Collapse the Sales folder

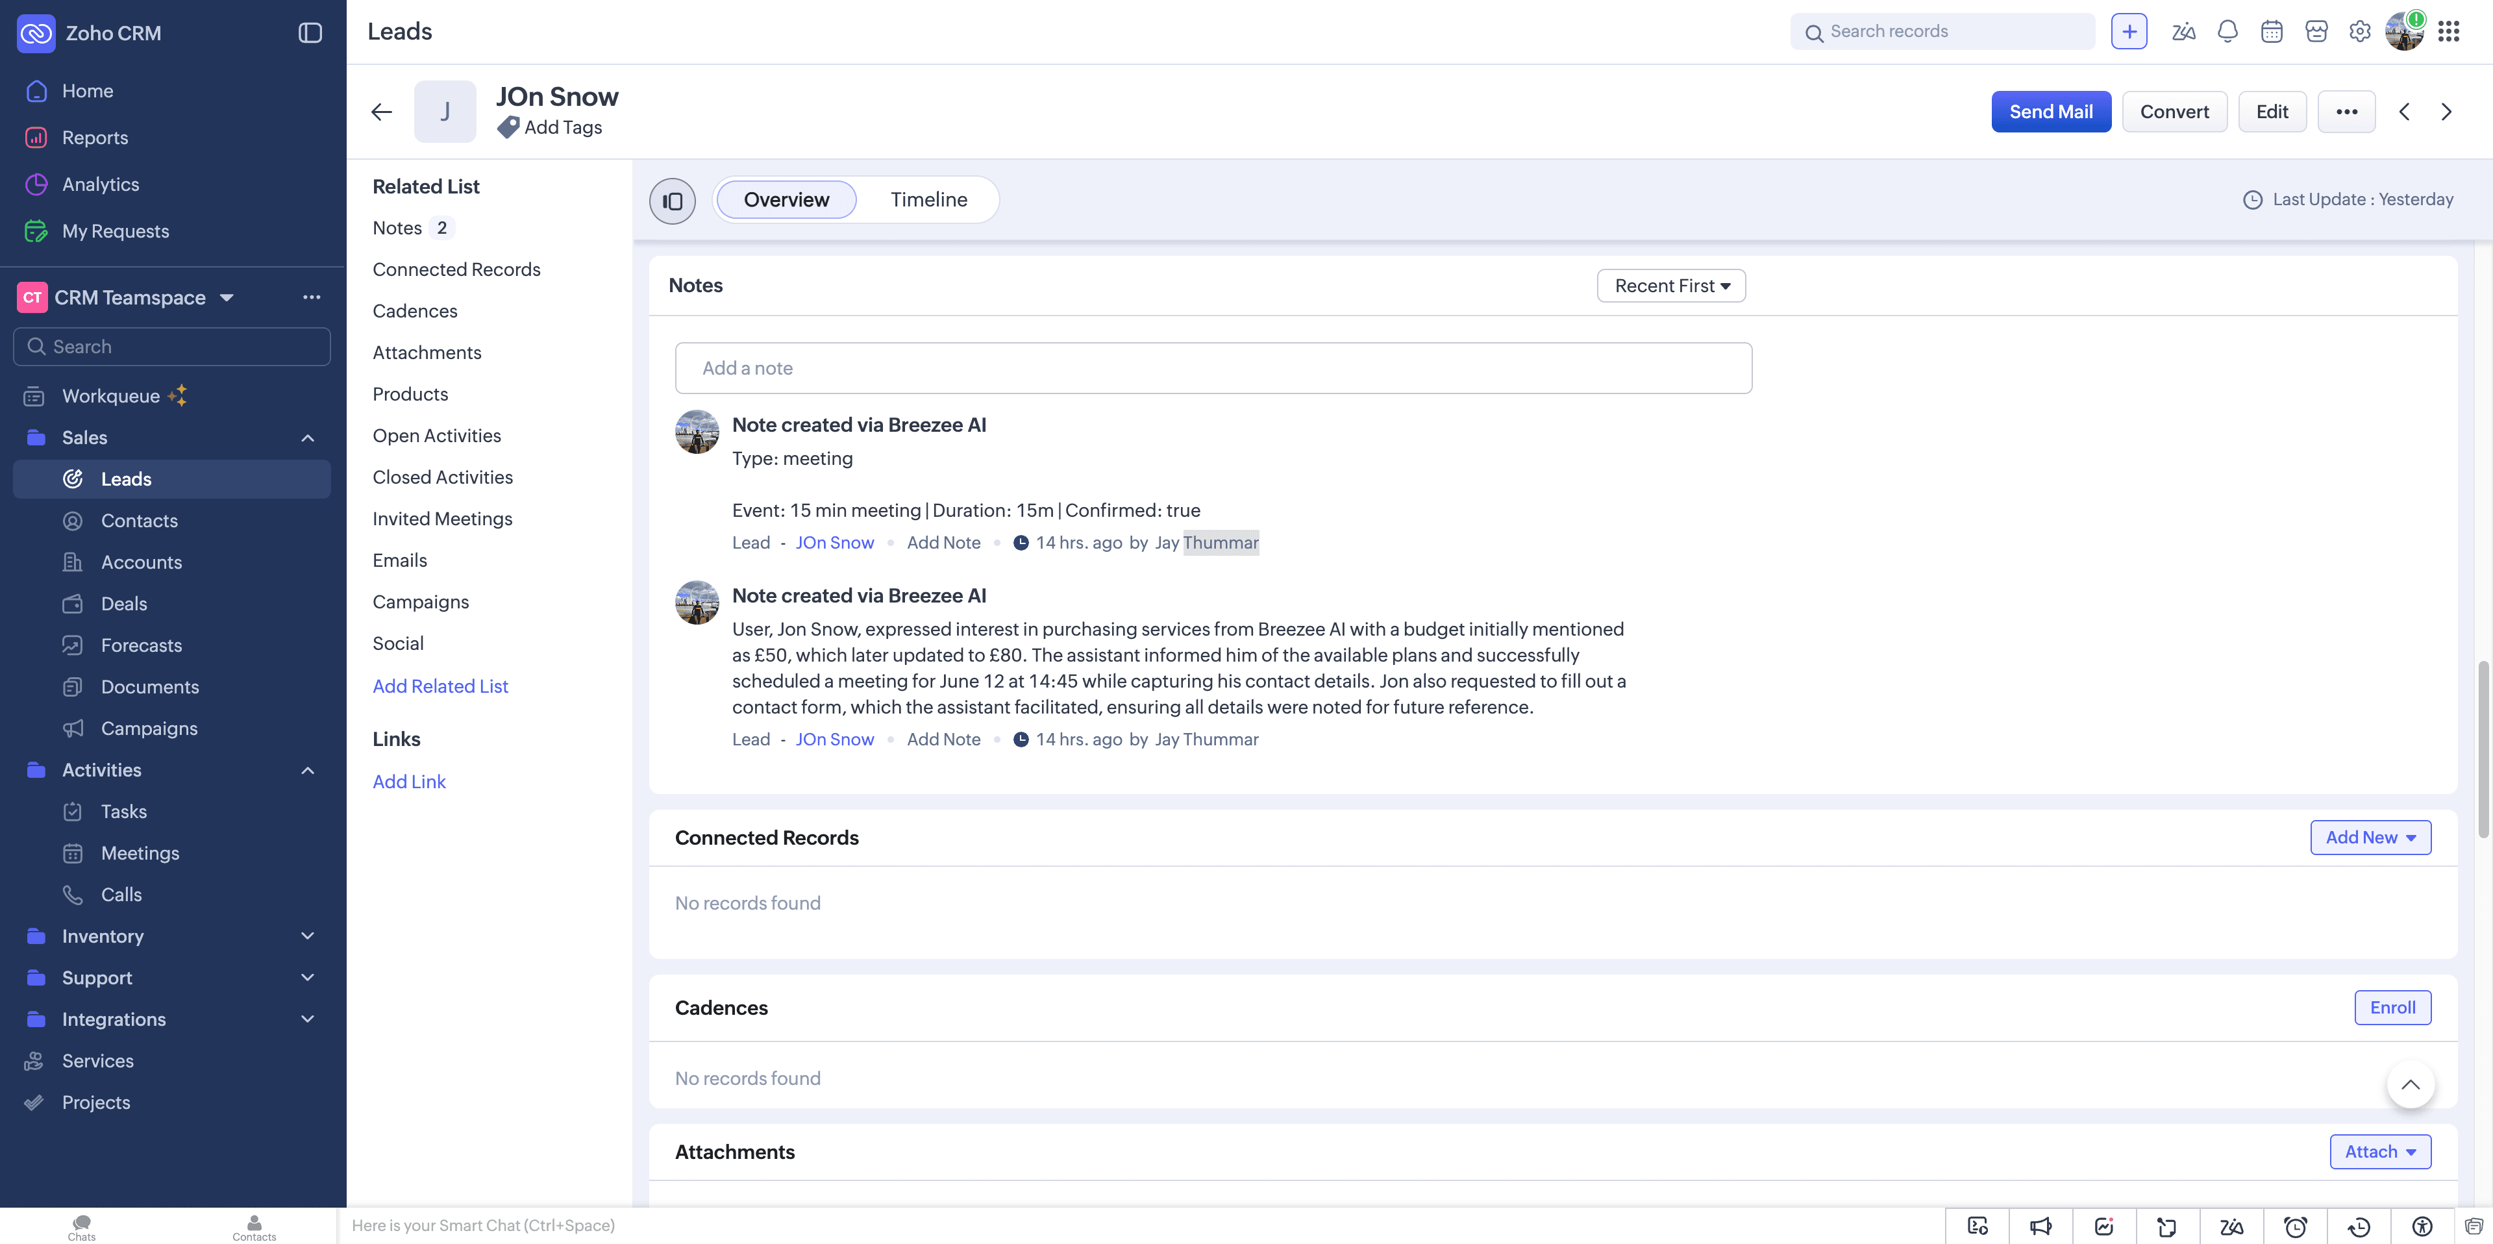[307, 438]
